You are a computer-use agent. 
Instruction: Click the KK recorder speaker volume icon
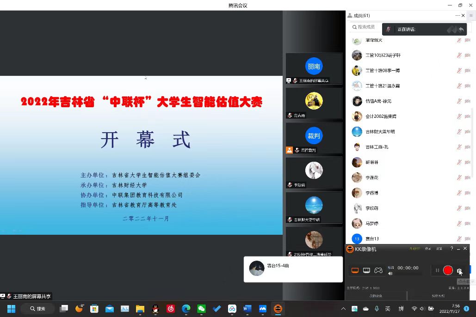[390, 274]
